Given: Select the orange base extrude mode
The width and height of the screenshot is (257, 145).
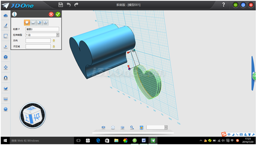Looking at the screenshot, I should pyautogui.click(x=27, y=23).
